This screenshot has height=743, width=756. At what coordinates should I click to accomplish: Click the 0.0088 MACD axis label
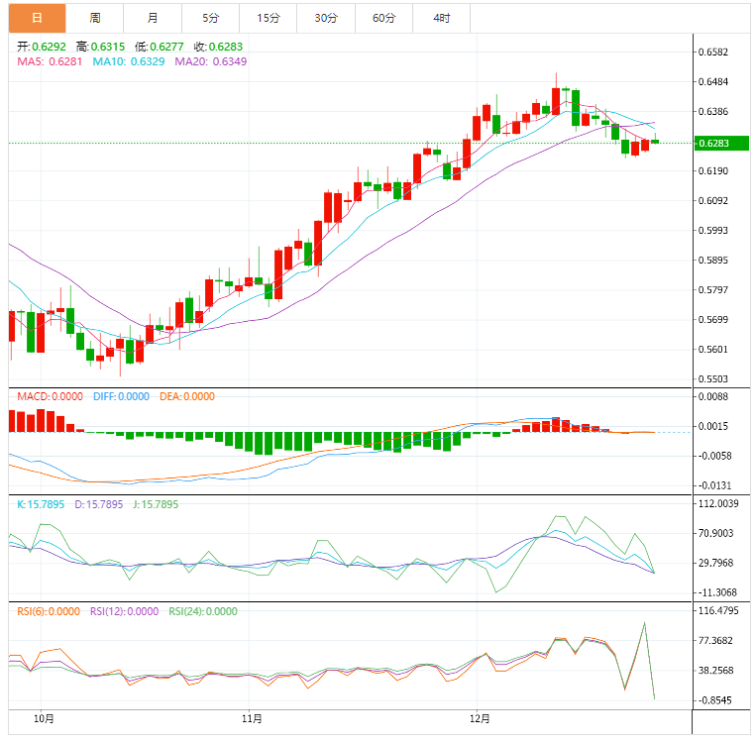click(713, 396)
